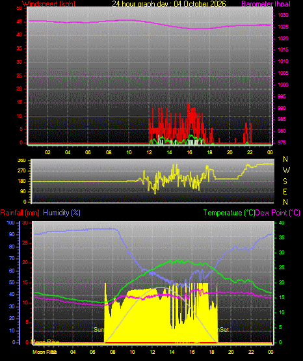Image resolution: width=303 pixels, height=361 pixels.
Task: Click the 35 windspeed axis value
Action: (x=19, y=49)
